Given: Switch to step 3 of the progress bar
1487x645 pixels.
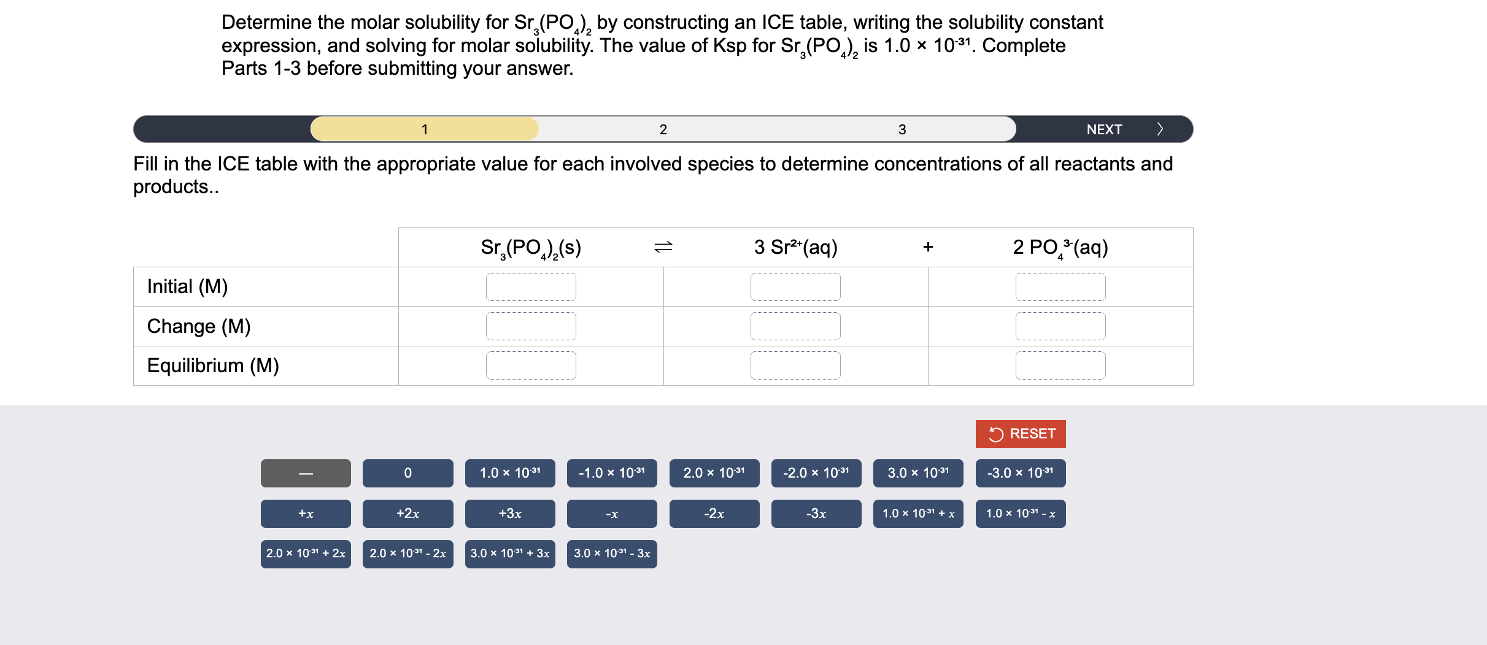Looking at the screenshot, I should click(x=902, y=129).
